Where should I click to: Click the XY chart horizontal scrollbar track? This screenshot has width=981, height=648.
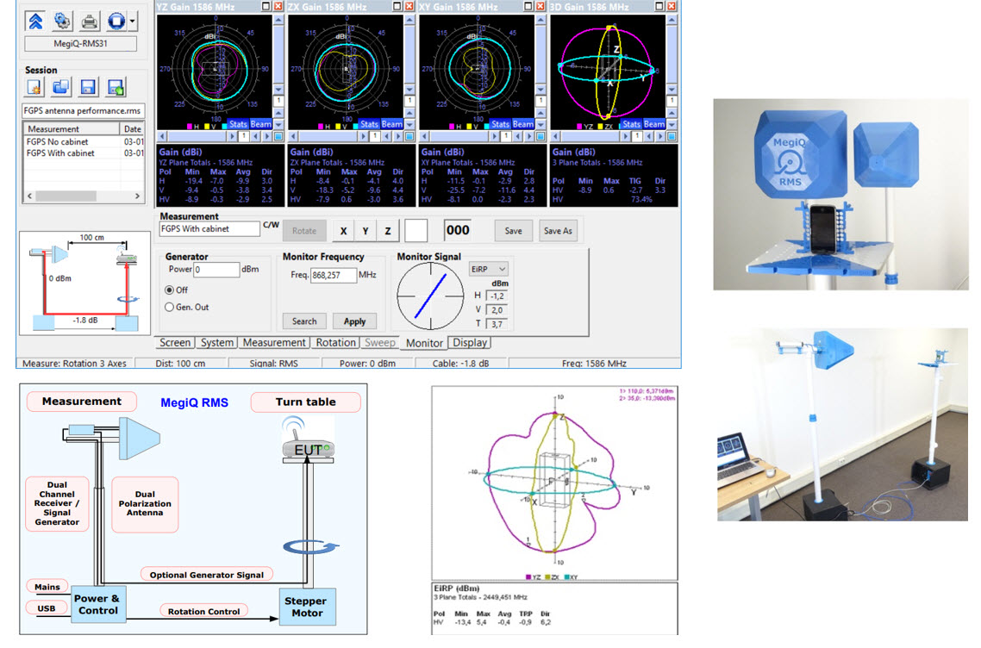pos(461,136)
